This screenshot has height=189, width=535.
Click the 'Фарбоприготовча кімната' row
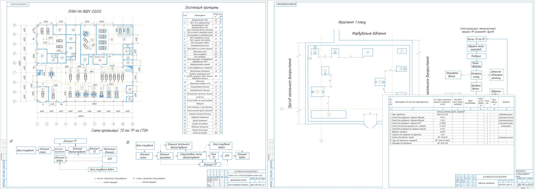pyautogui.click(x=202, y=64)
